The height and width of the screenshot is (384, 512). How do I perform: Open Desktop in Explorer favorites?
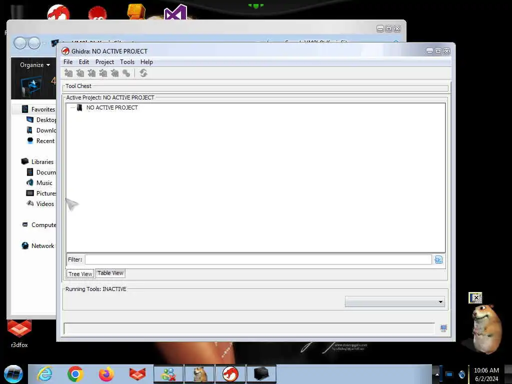tap(46, 120)
